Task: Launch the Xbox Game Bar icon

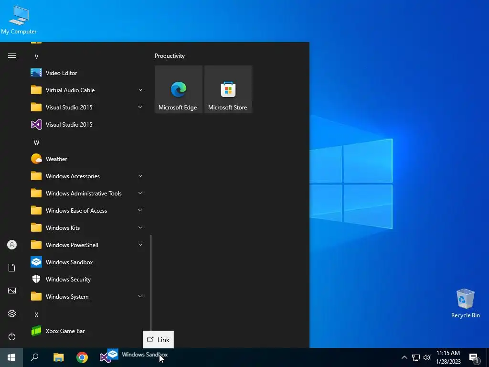Action: pos(36,331)
